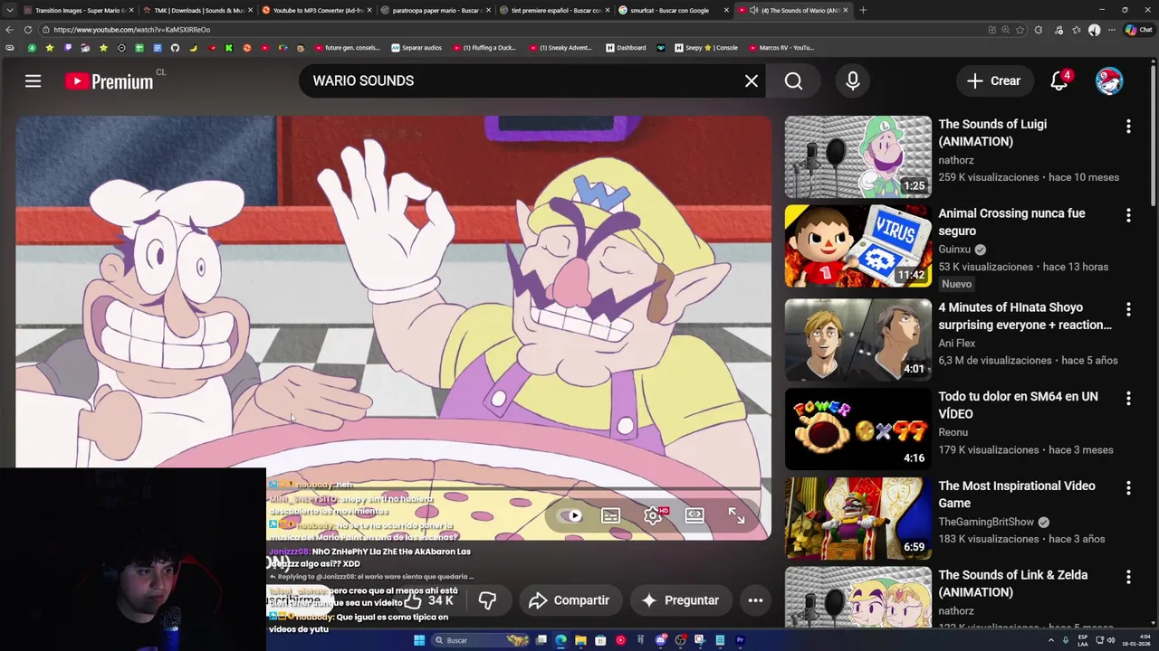1159x651 pixels.
Task: Switch the player to theater mode
Action: pyautogui.click(x=694, y=516)
